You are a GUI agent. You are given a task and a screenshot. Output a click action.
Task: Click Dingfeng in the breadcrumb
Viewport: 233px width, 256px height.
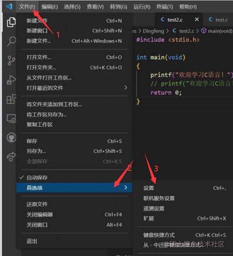(x=154, y=31)
